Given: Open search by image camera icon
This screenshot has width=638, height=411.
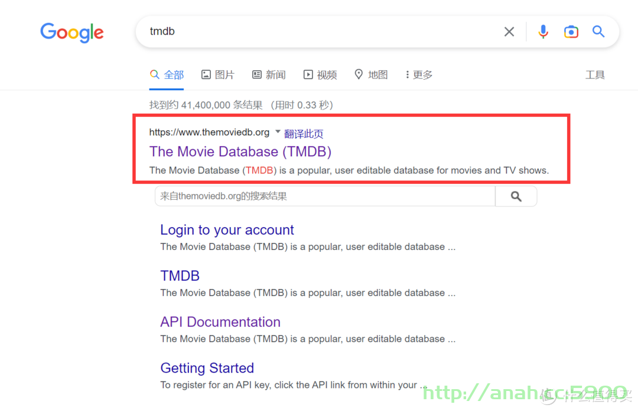Looking at the screenshot, I should 571,32.
